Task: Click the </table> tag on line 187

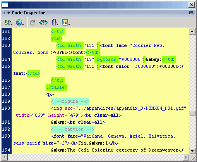Action: click(x=57, y=87)
